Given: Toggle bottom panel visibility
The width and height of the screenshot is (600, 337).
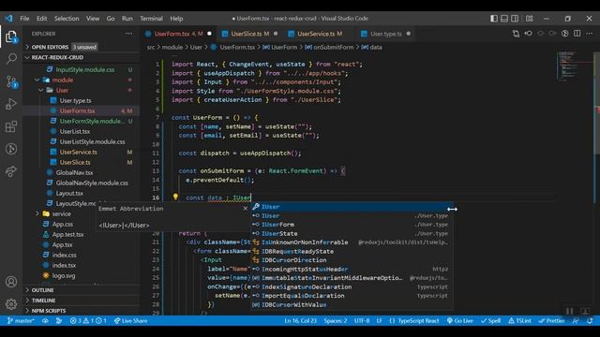Looking at the screenshot, I should pos(504,19).
